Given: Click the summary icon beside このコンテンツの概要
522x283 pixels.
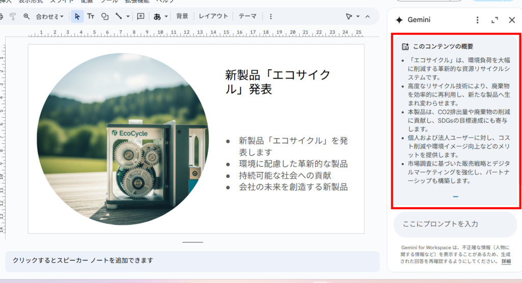Looking at the screenshot, I should coord(405,46).
